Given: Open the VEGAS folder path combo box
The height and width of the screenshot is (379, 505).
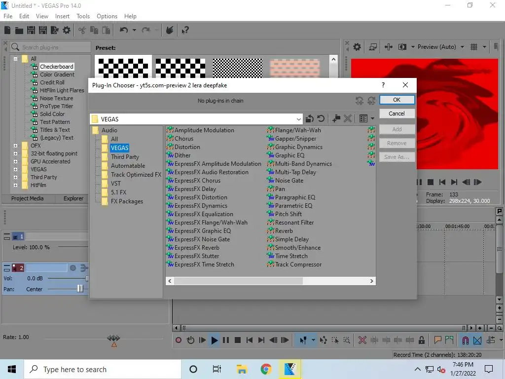Looking at the screenshot, I should pos(196,119).
